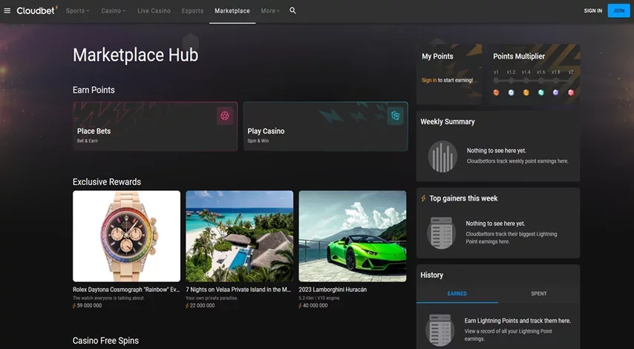Click the x1.8 multiplier track node

(556, 80)
